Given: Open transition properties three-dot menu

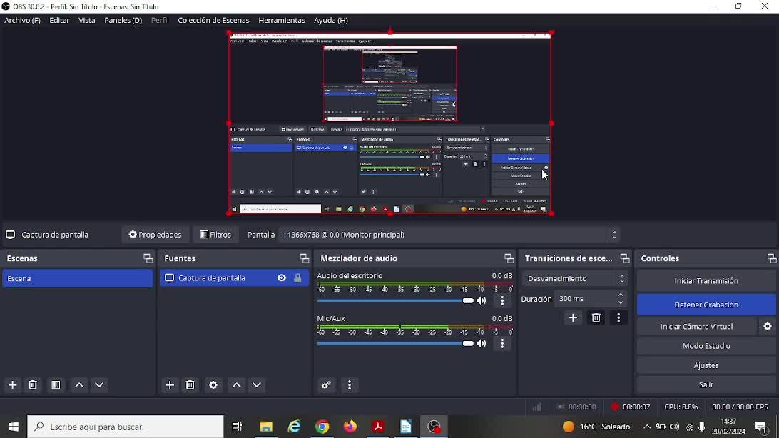Looking at the screenshot, I should [x=618, y=318].
